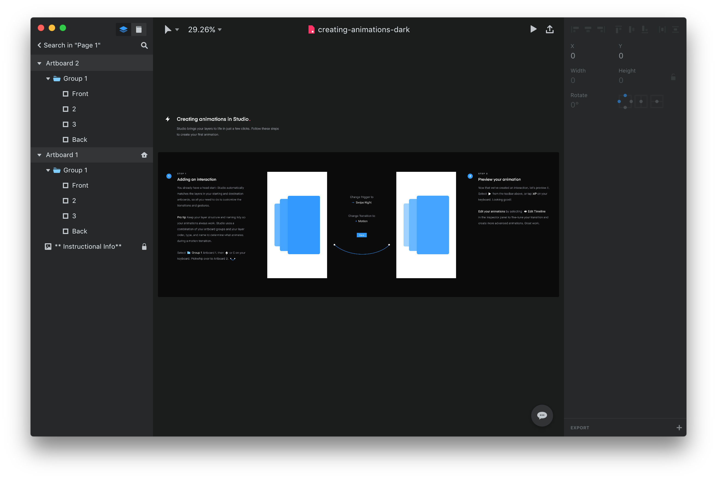Switch to the Pages panel icon
717x480 pixels.
[139, 29]
